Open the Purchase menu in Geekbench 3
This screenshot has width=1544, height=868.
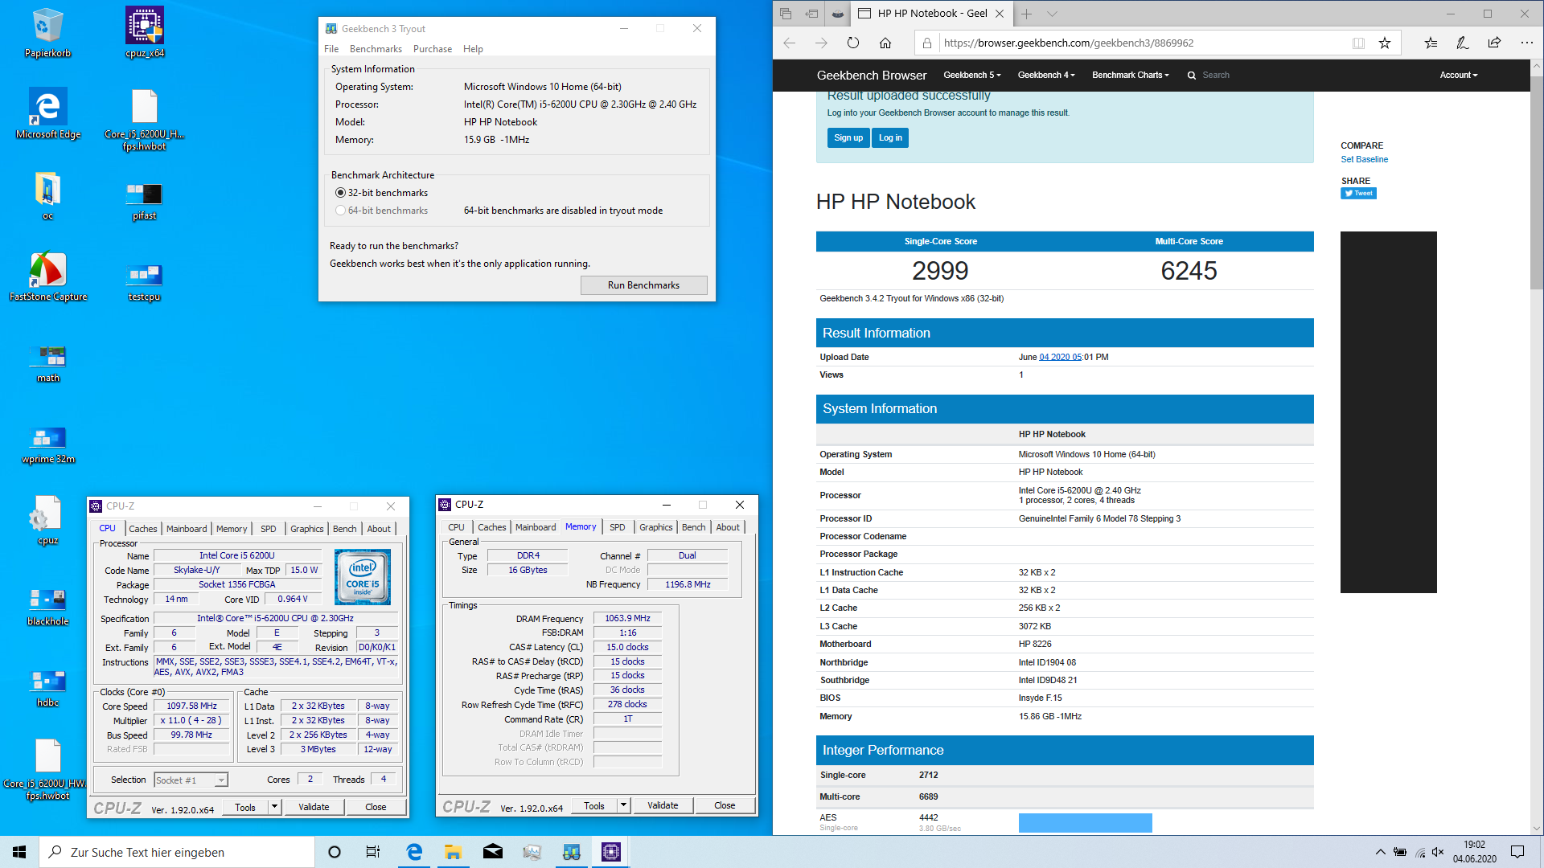433,49
